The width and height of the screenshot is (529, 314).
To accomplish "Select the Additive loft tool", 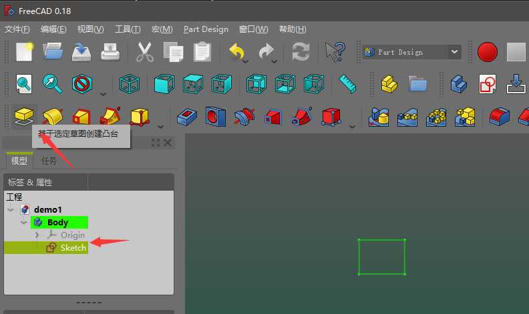I will (81, 117).
